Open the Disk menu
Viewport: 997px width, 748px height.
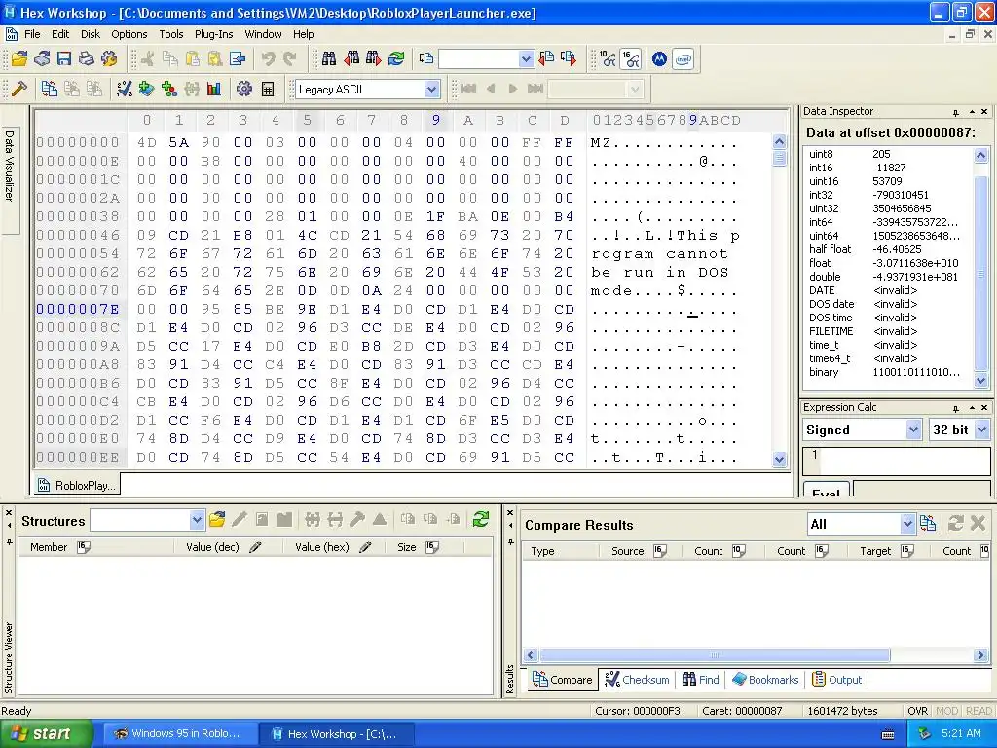pos(91,34)
